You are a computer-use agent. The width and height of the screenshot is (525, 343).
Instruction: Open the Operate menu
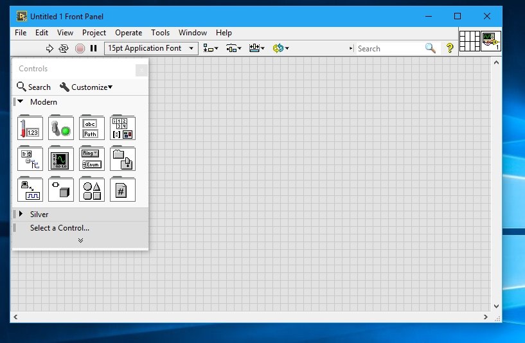click(x=129, y=33)
